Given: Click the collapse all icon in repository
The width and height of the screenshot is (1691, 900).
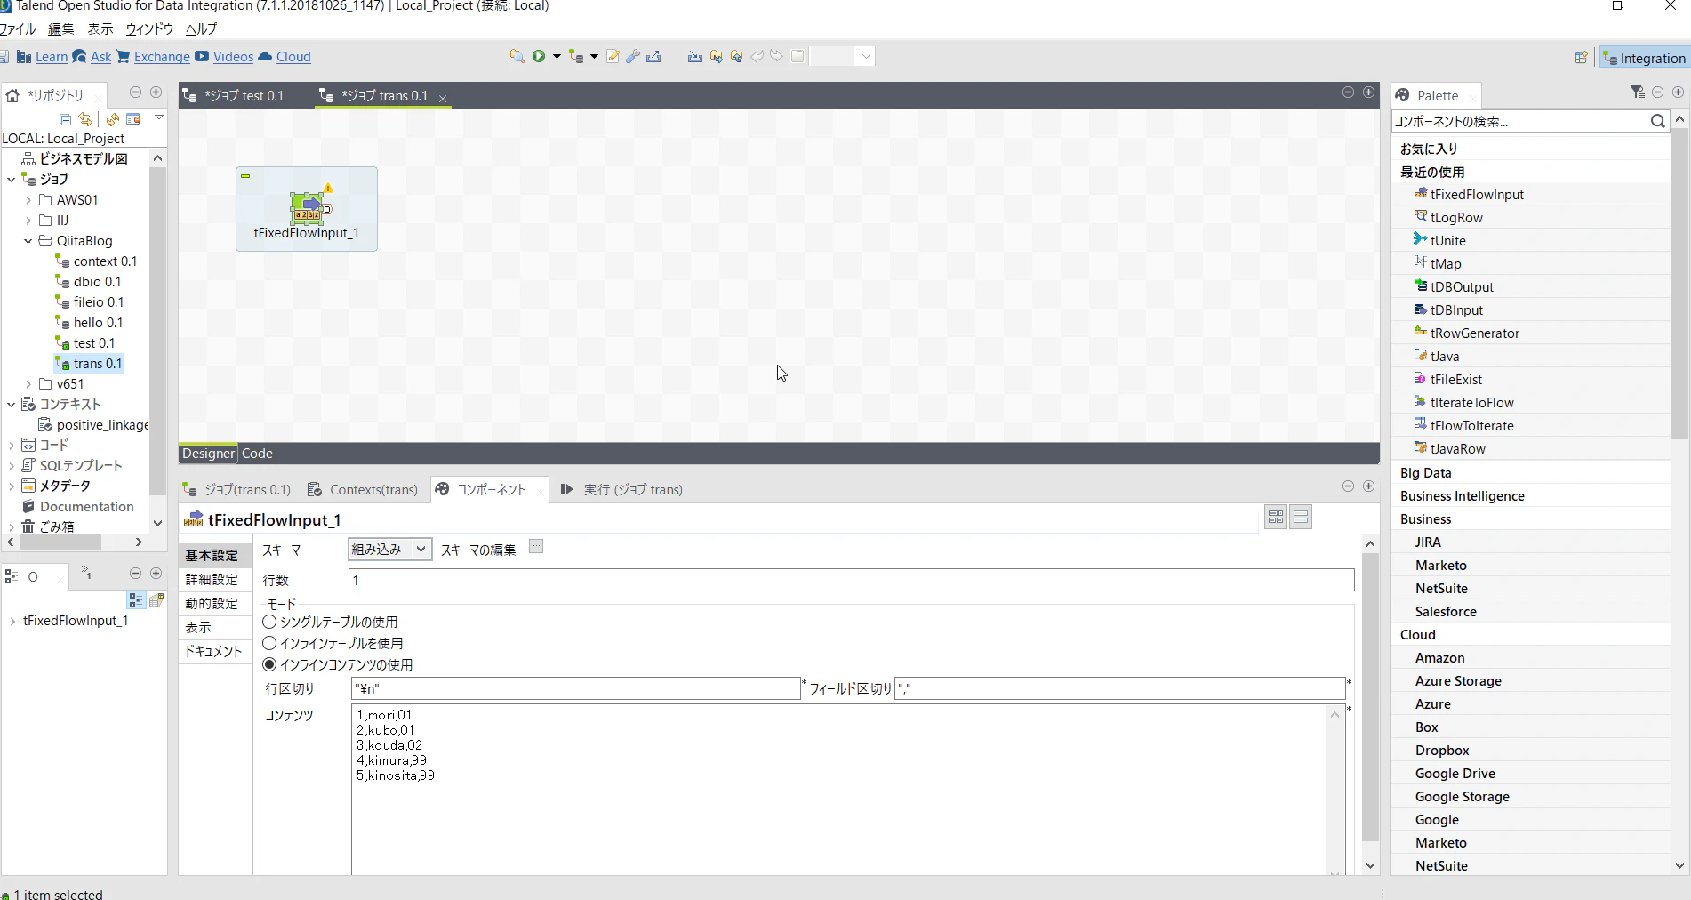Looking at the screenshot, I should (x=65, y=119).
